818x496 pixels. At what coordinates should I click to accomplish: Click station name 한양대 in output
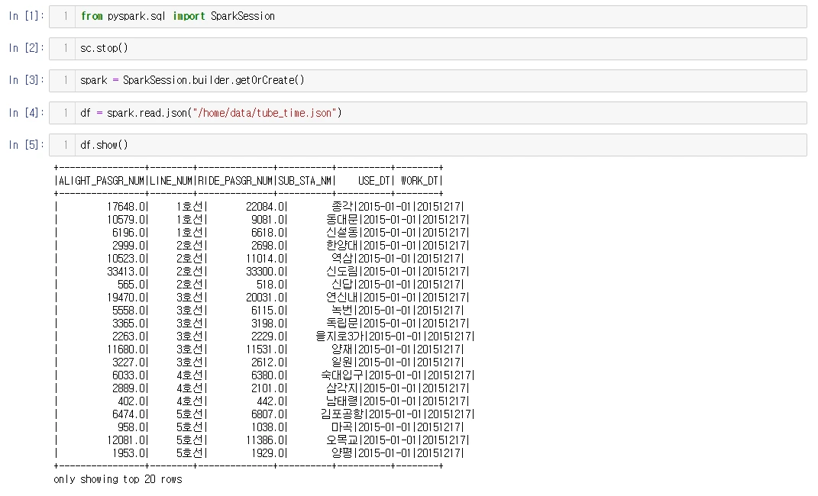pos(342,246)
